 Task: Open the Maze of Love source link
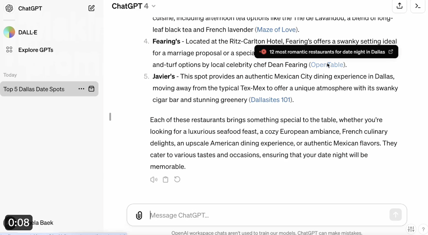(276, 29)
